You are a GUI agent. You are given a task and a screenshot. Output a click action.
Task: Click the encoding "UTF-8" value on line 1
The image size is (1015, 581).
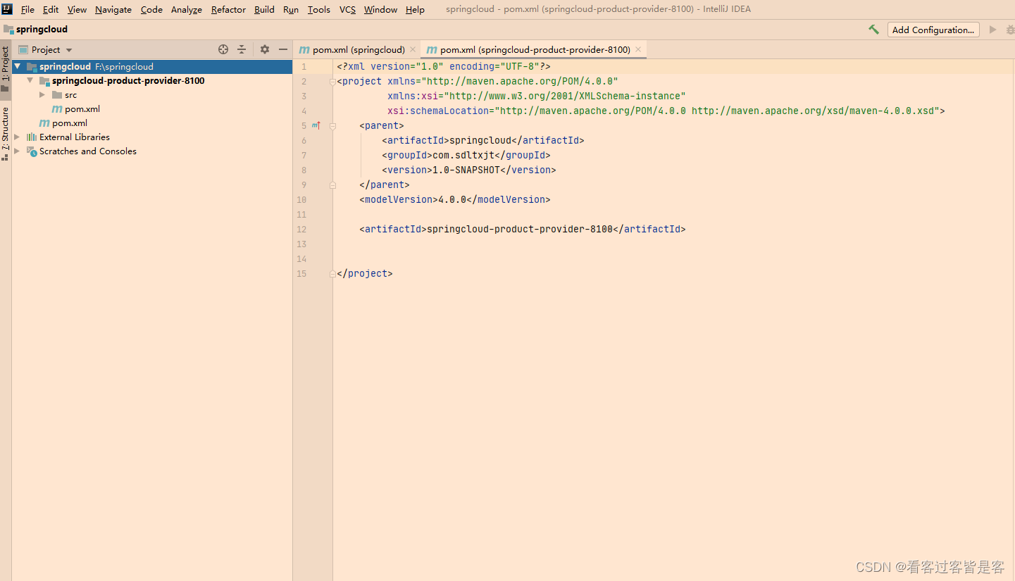520,66
